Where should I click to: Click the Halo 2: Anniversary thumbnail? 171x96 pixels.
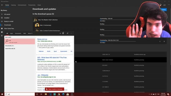point(37,25)
